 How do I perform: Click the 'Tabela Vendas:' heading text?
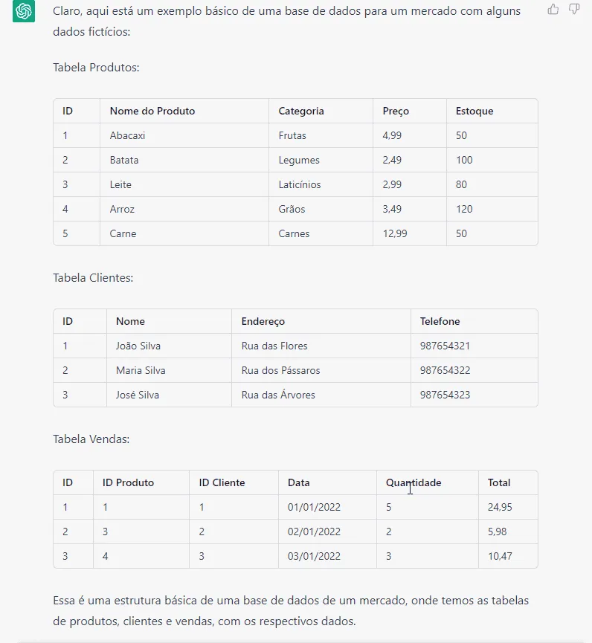pyautogui.click(x=91, y=439)
